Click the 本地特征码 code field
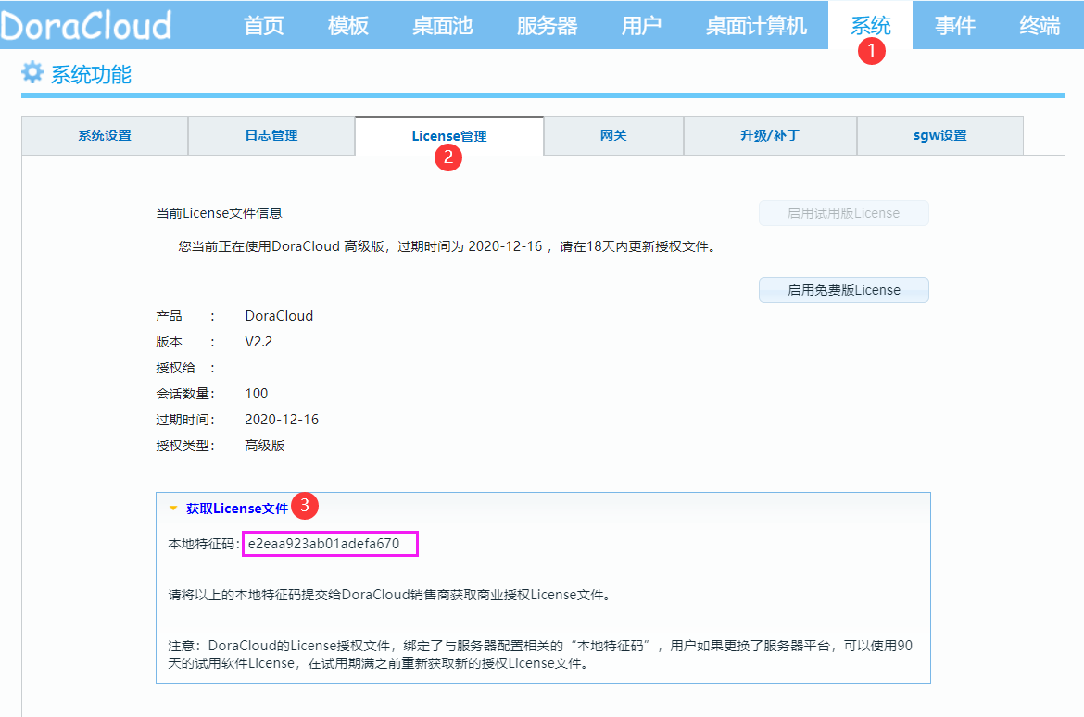This screenshot has width=1084, height=717. (x=330, y=544)
